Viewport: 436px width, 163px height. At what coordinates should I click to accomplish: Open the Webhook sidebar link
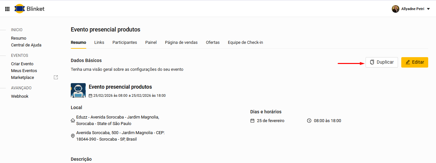[x=20, y=96]
